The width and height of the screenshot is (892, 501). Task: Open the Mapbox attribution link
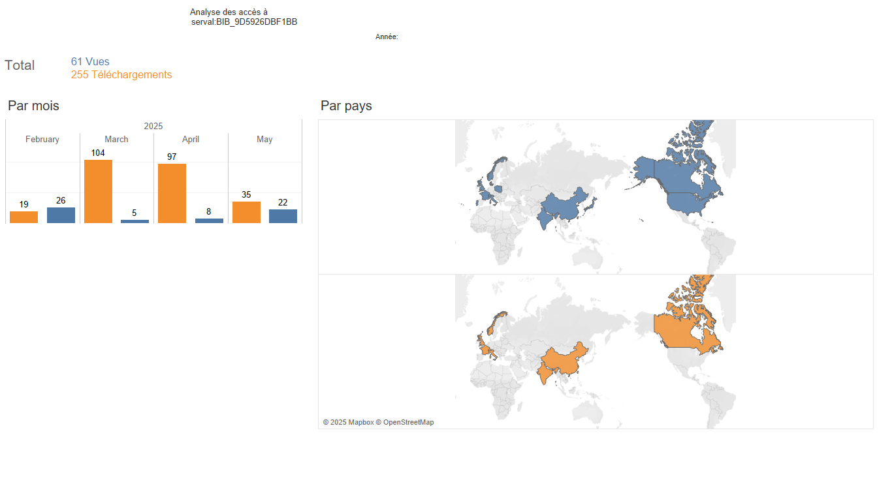[348, 422]
